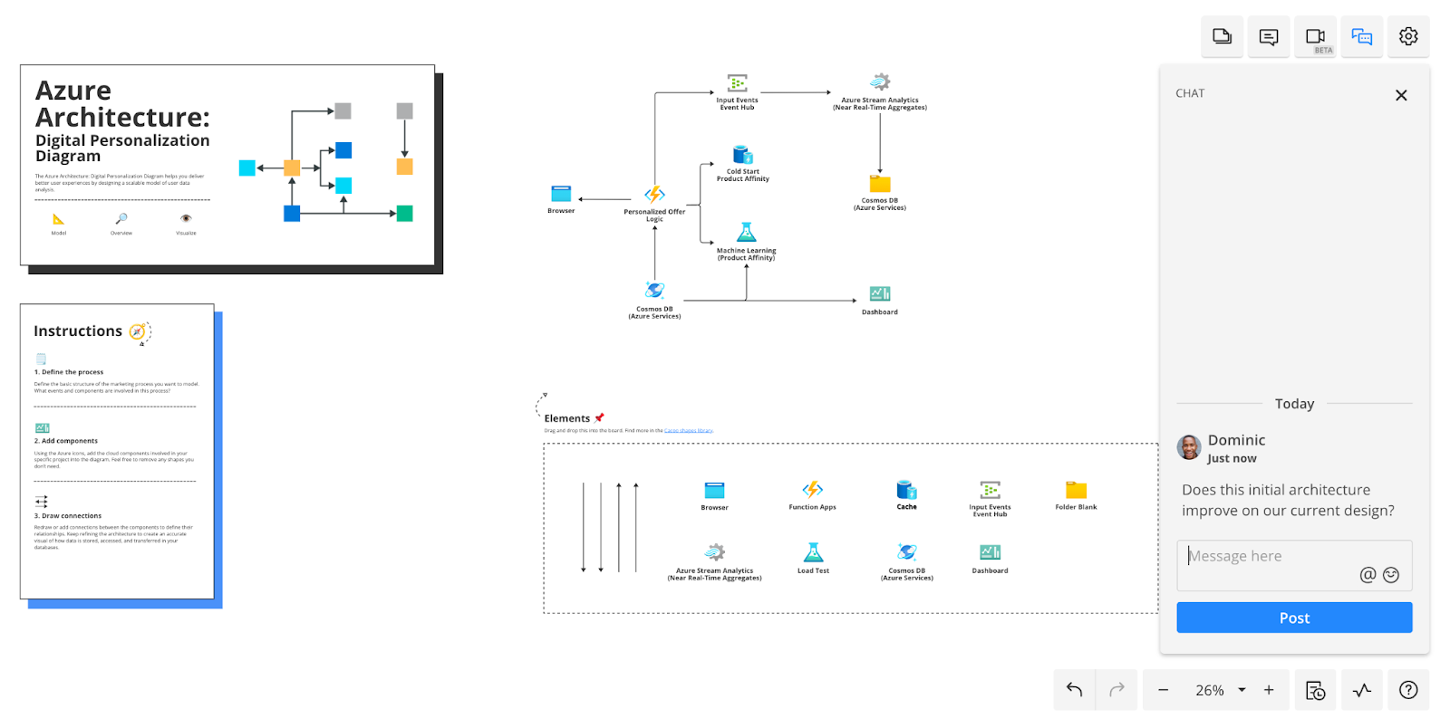Screen dimensions: 1450x728
Task: Select Cosmos DB icon in Elements
Action: (906, 552)
